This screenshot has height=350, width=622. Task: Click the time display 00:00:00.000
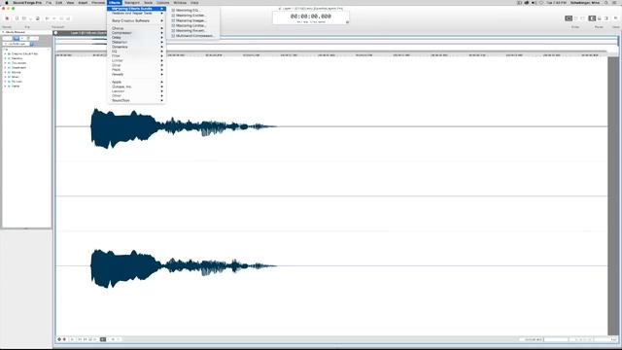(311, 17)
